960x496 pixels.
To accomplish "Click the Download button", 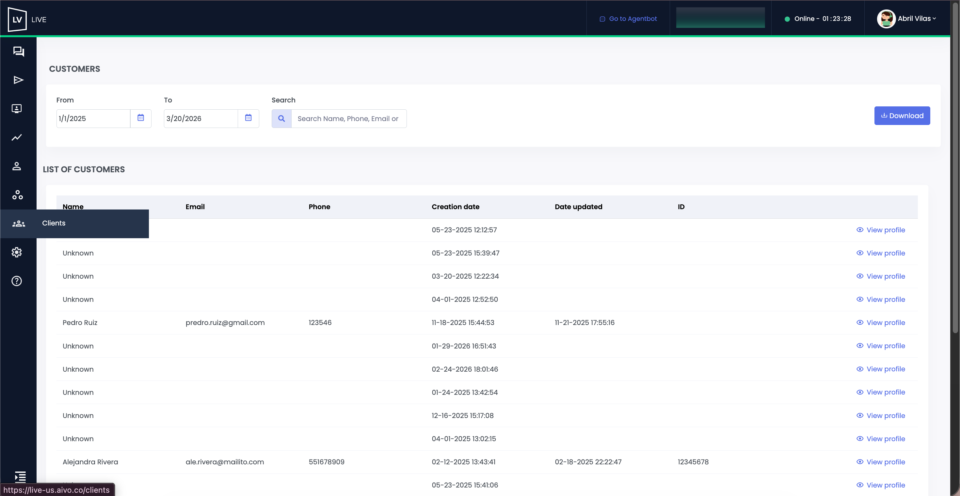I will [902, 116].
